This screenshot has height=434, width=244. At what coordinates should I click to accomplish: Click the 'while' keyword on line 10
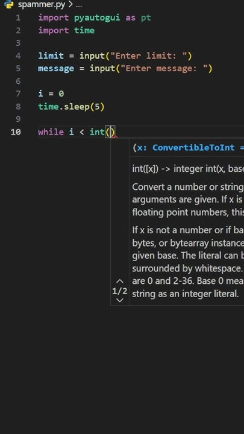point(51,132)
